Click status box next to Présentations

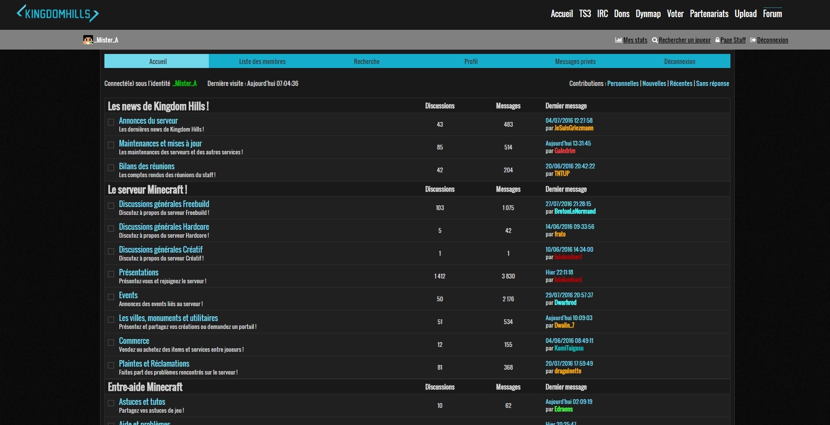(x=111, y=274)
